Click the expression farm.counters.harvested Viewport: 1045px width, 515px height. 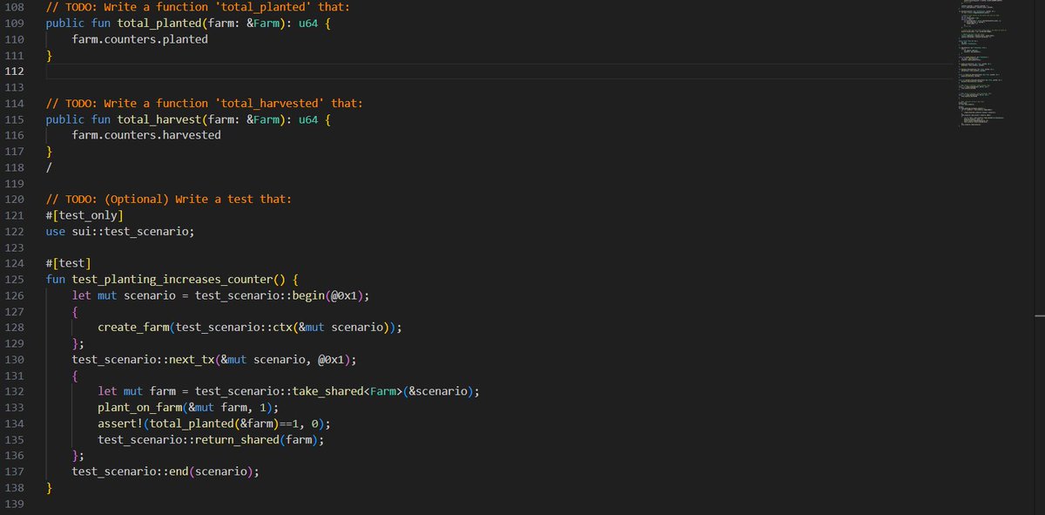[146, 135]
